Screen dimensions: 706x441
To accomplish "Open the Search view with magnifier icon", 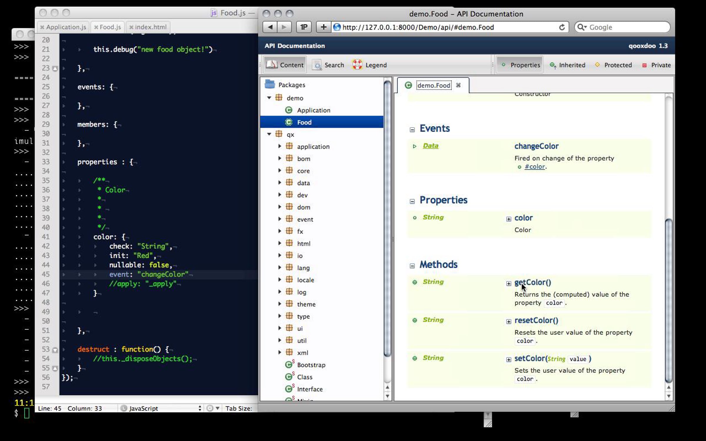I will tap(328, 65).
